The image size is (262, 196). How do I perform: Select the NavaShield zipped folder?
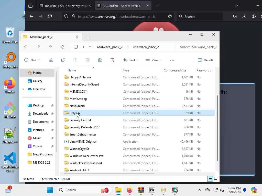click(139, 106)
